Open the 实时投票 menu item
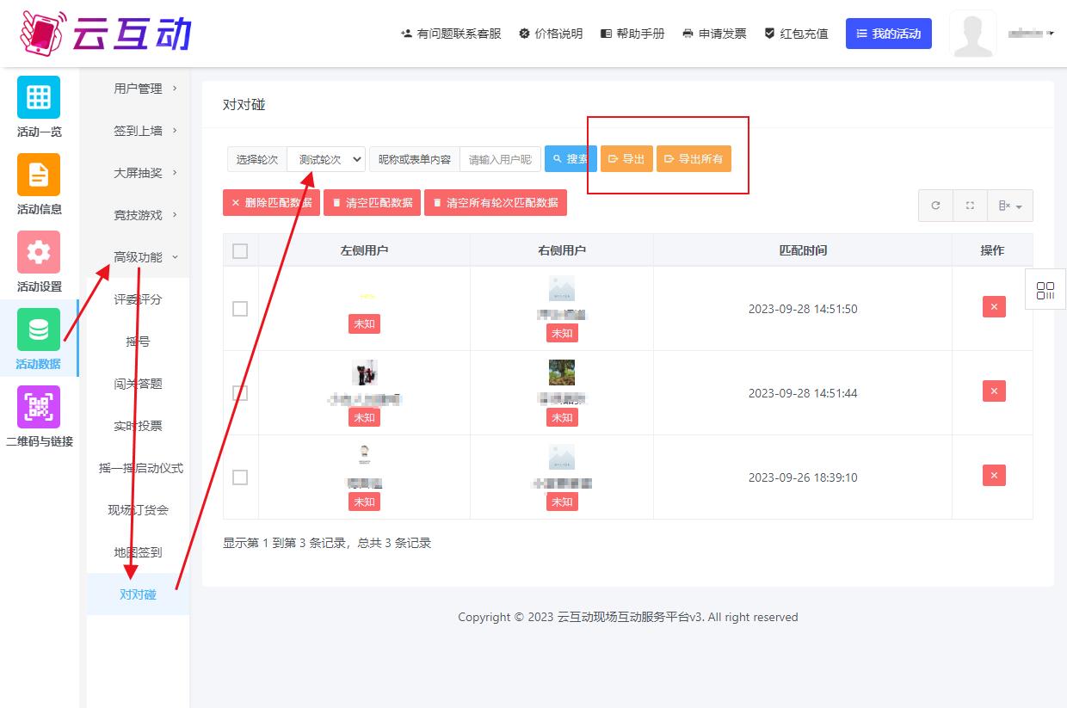 click(x=138, y=426)
